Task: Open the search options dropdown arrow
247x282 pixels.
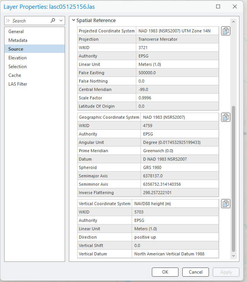Action: 61,21
